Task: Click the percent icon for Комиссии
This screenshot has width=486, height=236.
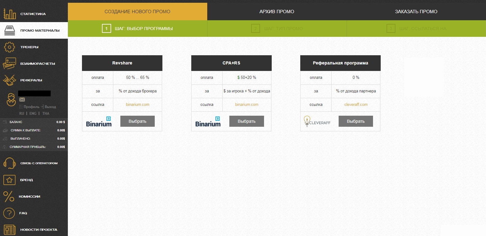Action: pyautogui.click(x=9, y=196)
